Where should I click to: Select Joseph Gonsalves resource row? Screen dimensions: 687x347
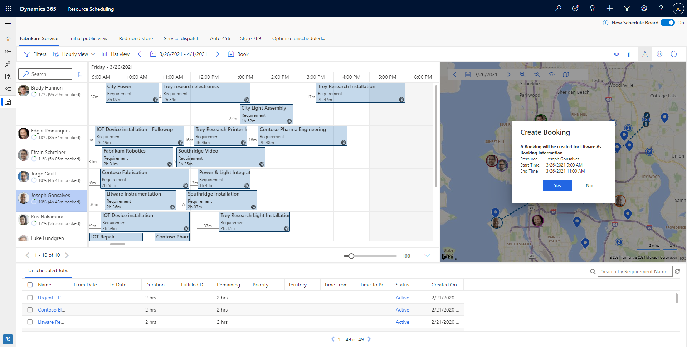point(52,201)
